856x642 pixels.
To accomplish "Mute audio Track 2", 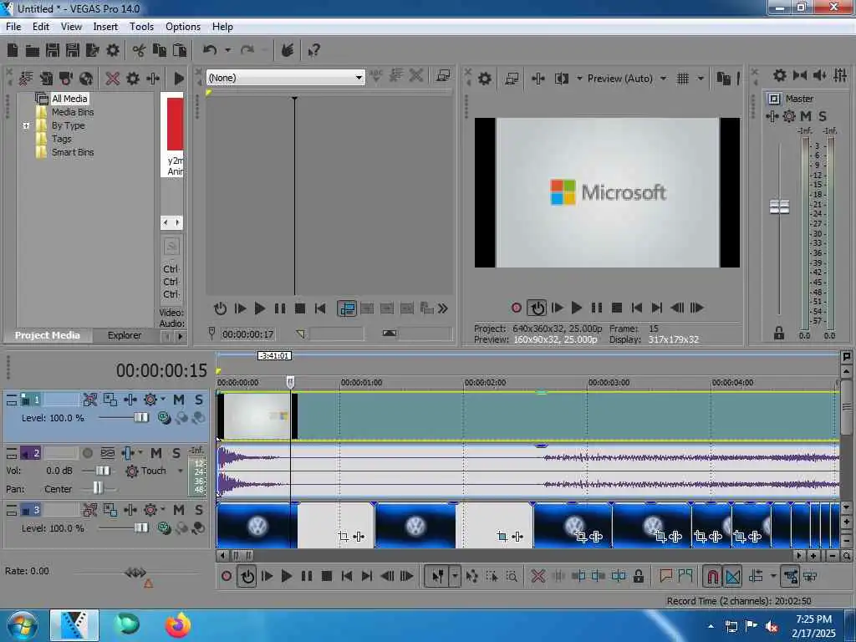I will click(156, 453).
